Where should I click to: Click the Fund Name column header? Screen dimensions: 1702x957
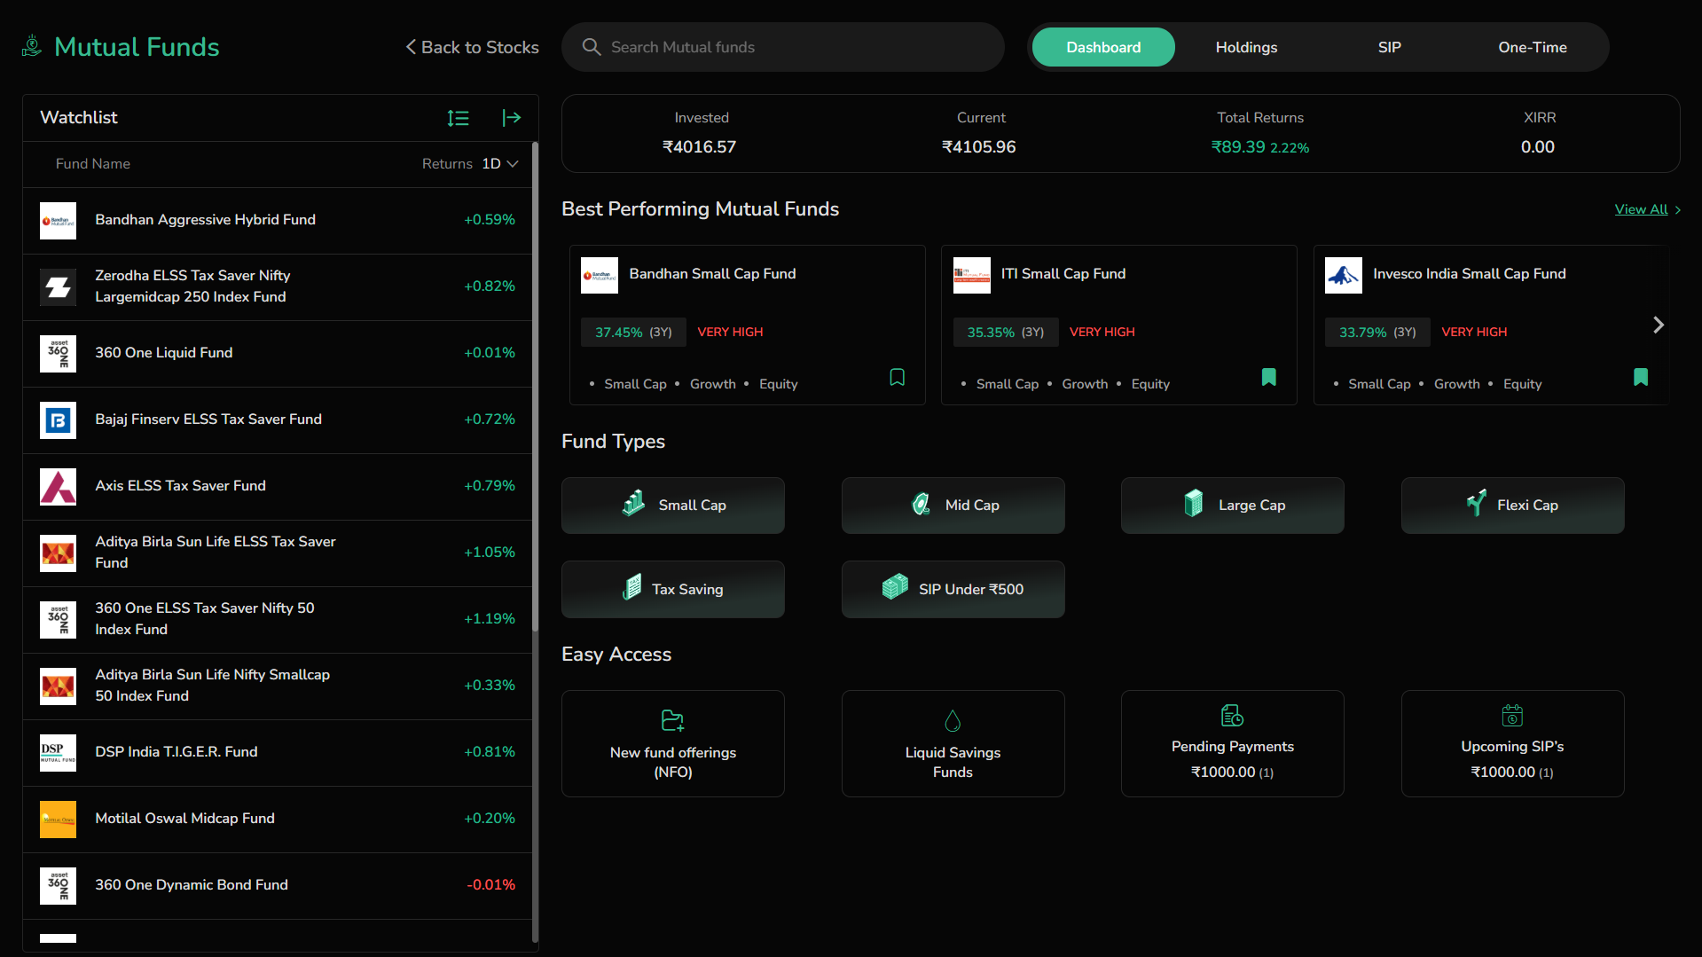coord(93,164)
